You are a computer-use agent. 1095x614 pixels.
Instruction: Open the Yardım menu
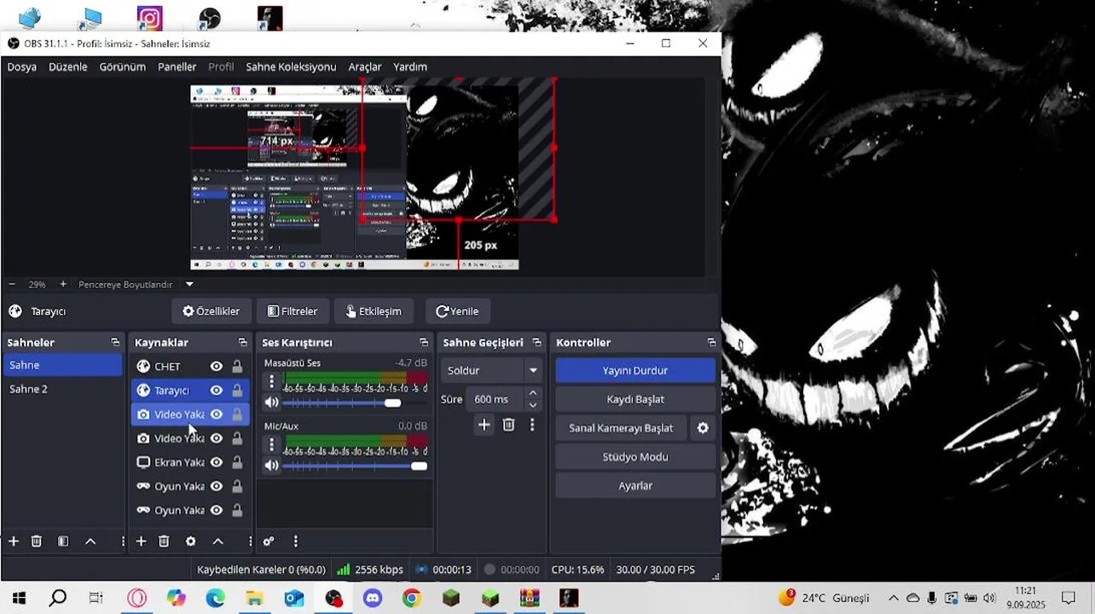point(410,67)
